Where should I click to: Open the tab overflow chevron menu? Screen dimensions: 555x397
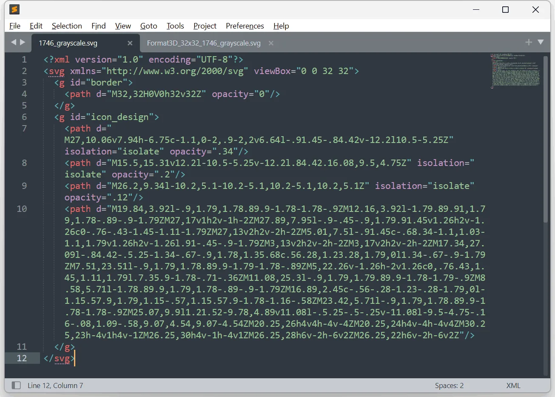tap(541, 42)
